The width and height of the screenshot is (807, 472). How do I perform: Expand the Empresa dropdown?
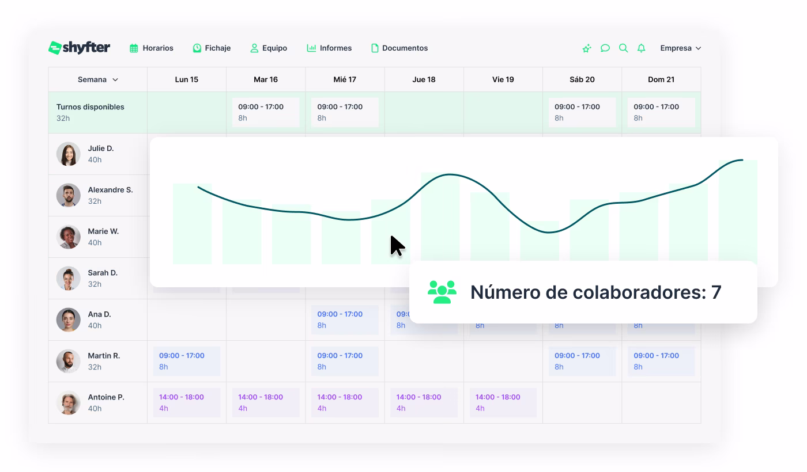point(681,48)
